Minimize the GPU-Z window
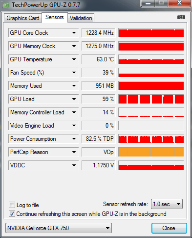The image size is (192, 238). (148, 3)
